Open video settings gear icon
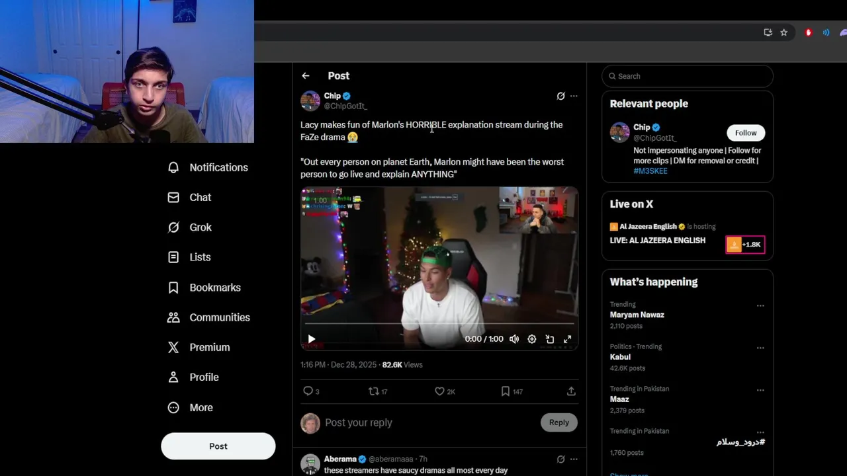 coord(532,339)
